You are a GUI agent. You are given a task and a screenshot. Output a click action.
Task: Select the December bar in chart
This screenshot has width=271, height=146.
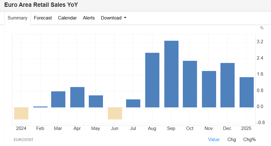pyautogui.click(x=228, y=85)
